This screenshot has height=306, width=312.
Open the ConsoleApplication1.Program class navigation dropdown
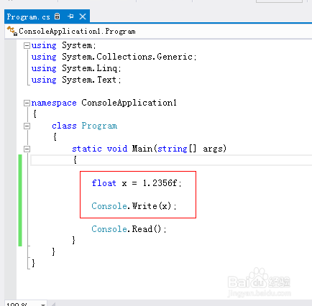coord(158,32)
